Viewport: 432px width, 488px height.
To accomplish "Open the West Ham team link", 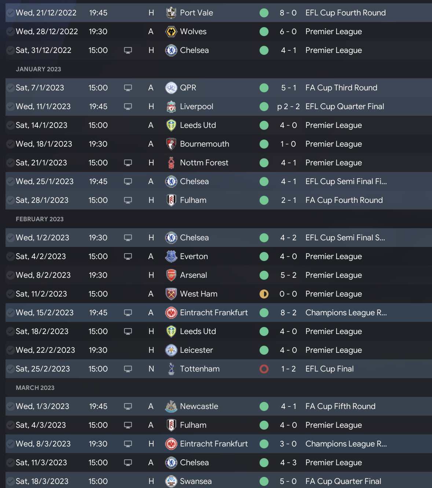I will pyautogui.click(x=198, y=294).
